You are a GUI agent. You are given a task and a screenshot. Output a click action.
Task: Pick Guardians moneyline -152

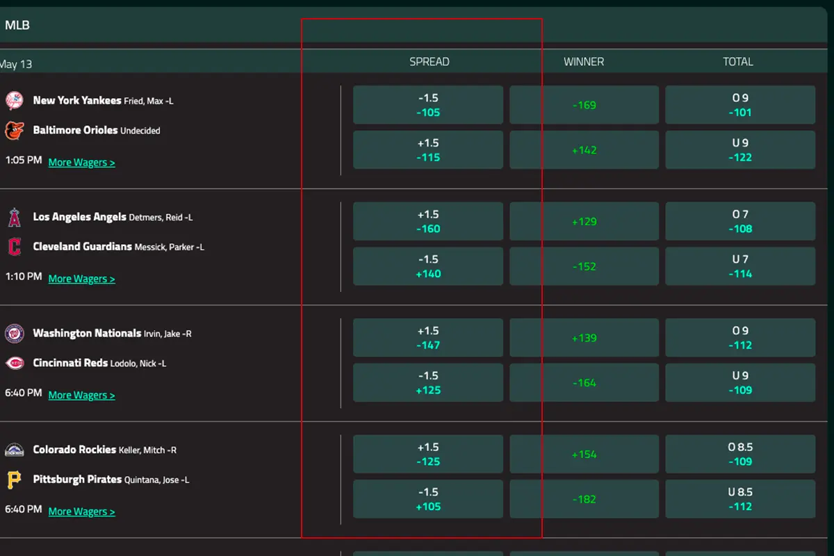click(x=584, y=266)
